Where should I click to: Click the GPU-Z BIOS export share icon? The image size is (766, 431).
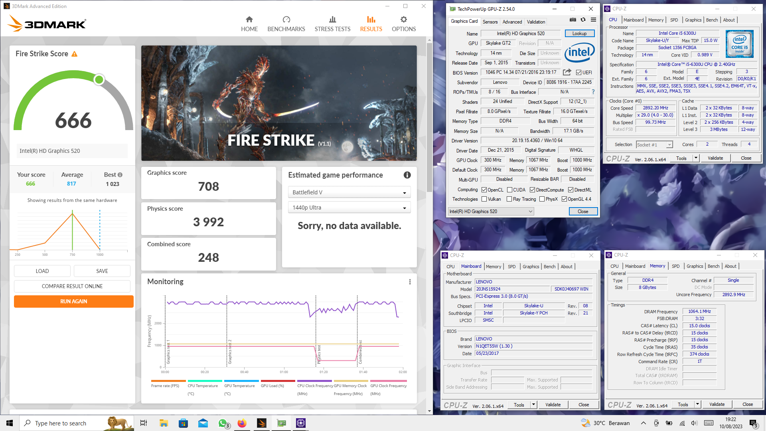(567, 72)
